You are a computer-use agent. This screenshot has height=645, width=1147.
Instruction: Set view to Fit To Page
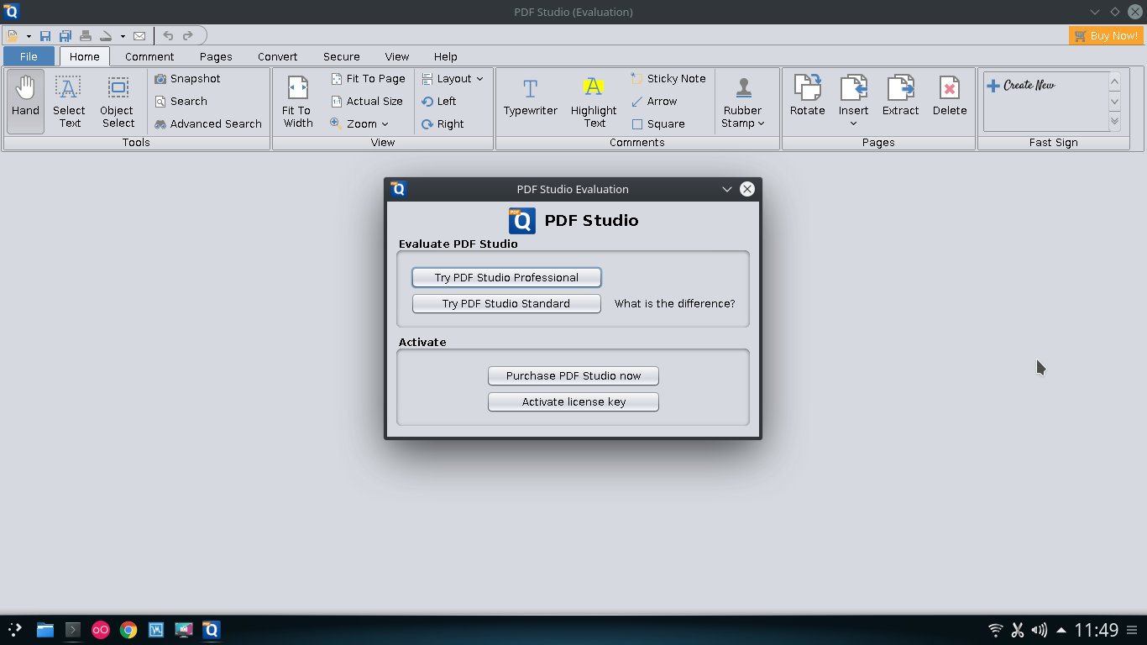point(368,78)
